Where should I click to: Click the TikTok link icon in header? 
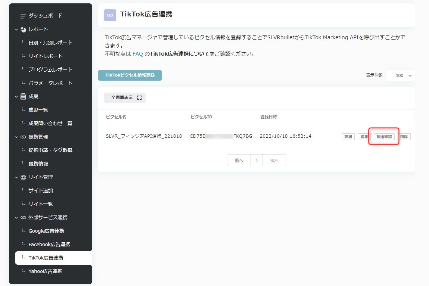pos(110,15)
